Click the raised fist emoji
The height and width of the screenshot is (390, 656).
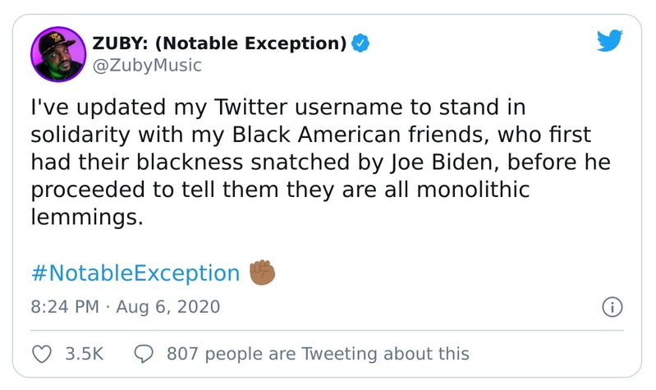(263, 273)
